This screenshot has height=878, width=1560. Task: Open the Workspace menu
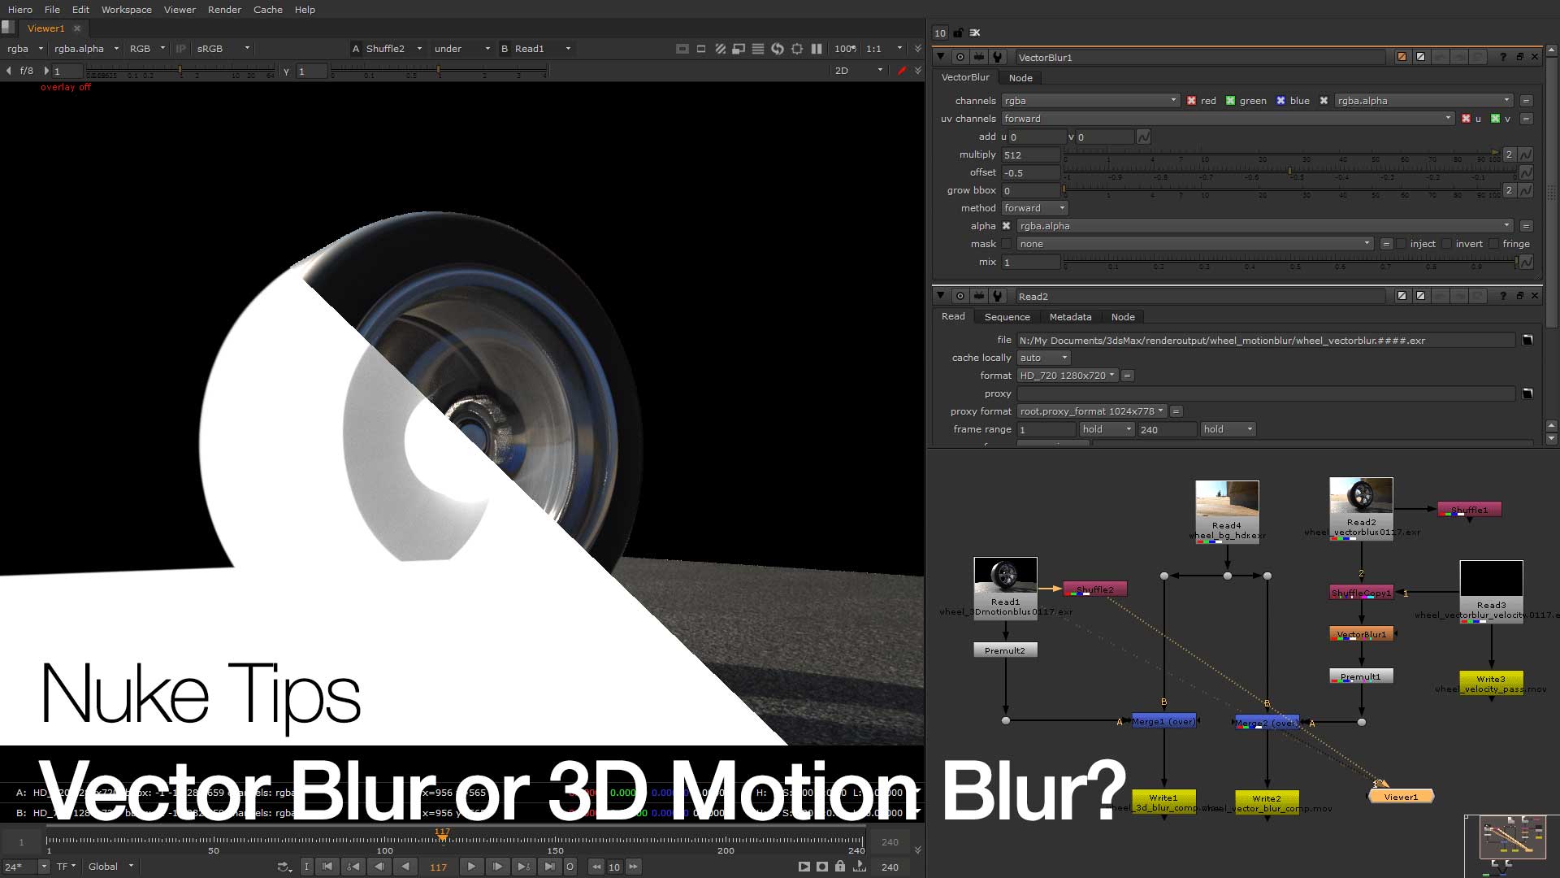tap(126, 10)
